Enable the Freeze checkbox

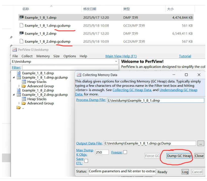pos(125,152)
